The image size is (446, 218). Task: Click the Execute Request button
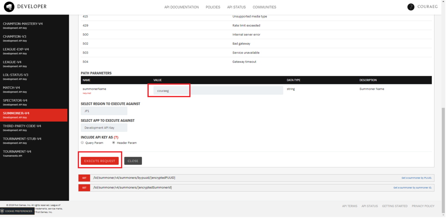click(100, 161)
